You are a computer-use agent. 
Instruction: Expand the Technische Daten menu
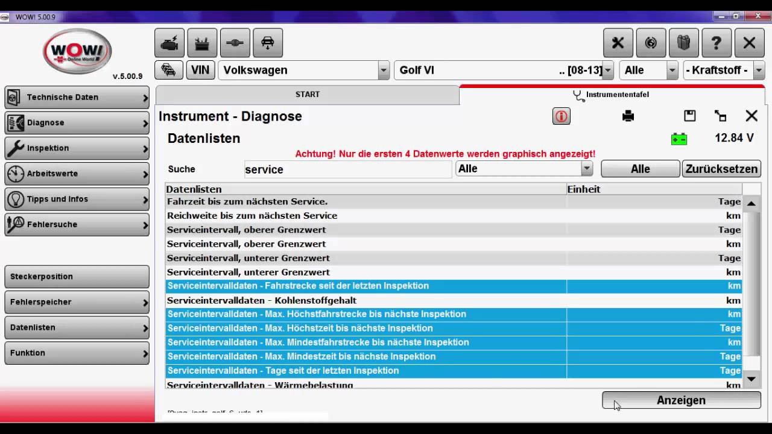click(x=77, y=97)
